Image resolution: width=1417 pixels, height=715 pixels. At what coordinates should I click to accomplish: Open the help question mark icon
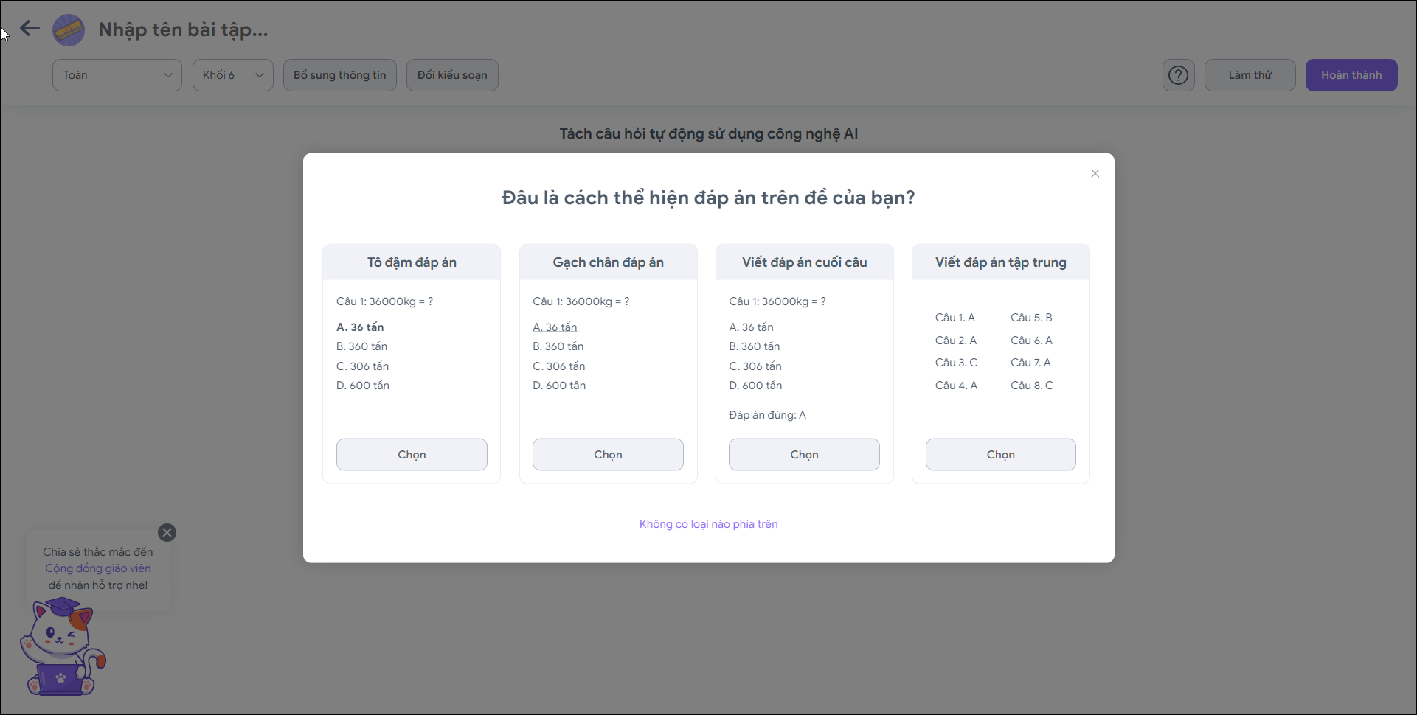[x=1178, y=75]
